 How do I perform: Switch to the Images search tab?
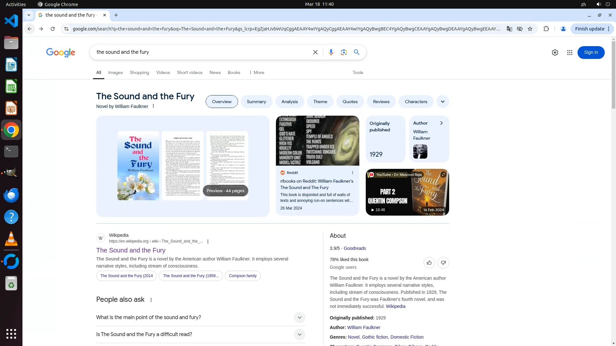click(x=115, y=72)
